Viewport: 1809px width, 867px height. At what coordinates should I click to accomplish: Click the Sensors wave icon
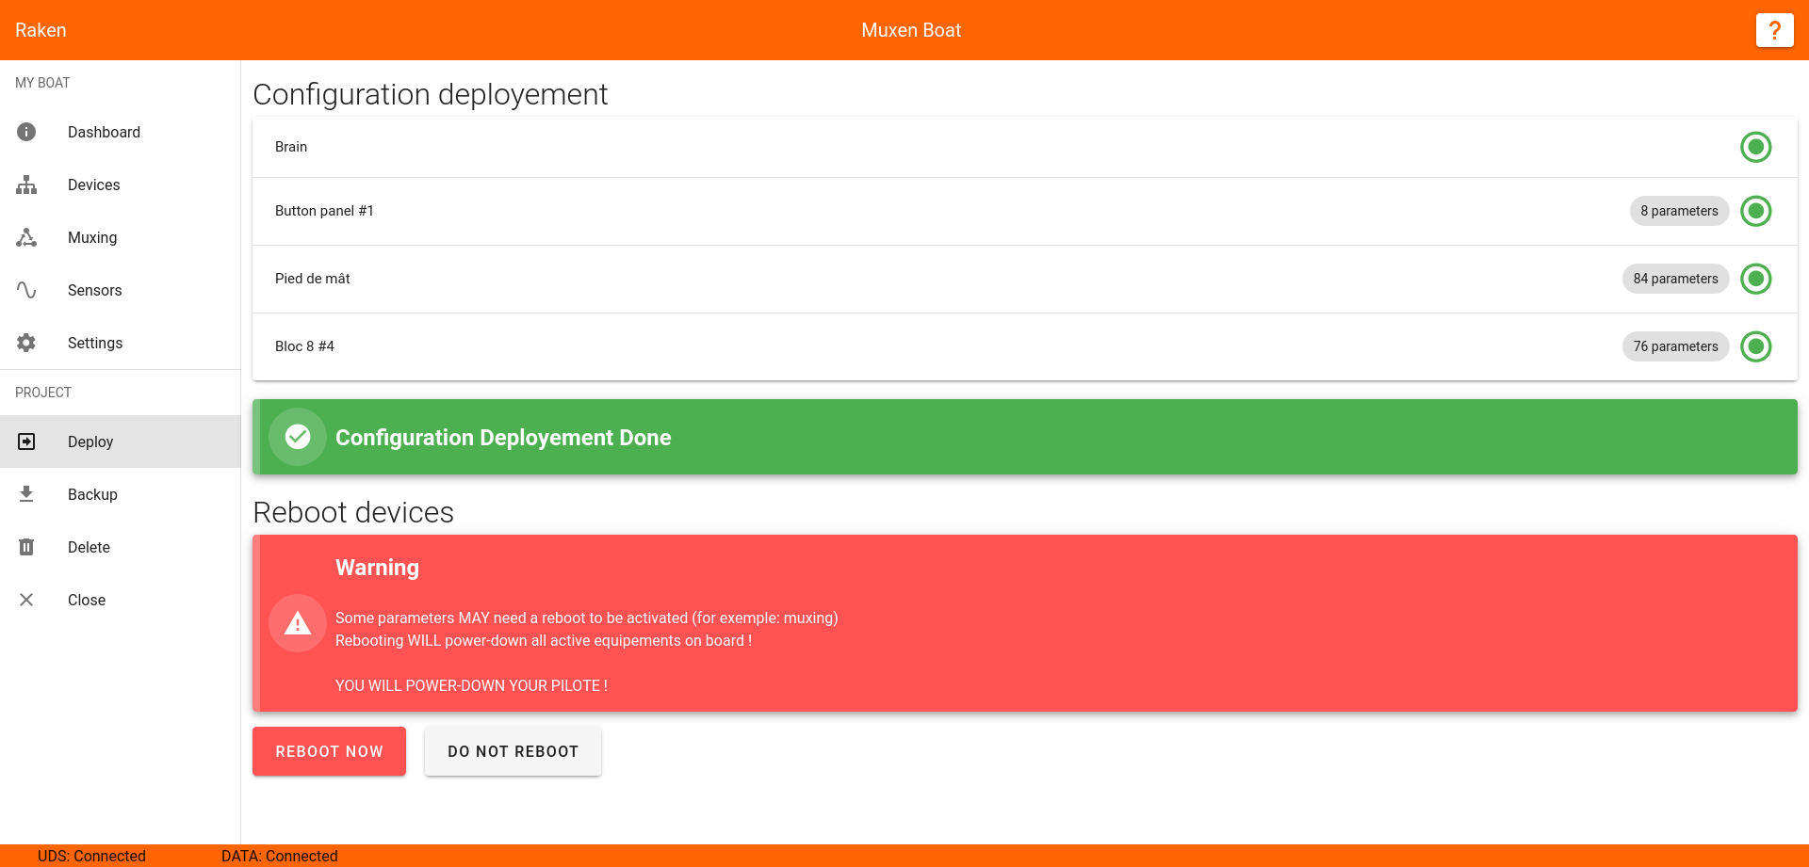[x=26, y=290]
